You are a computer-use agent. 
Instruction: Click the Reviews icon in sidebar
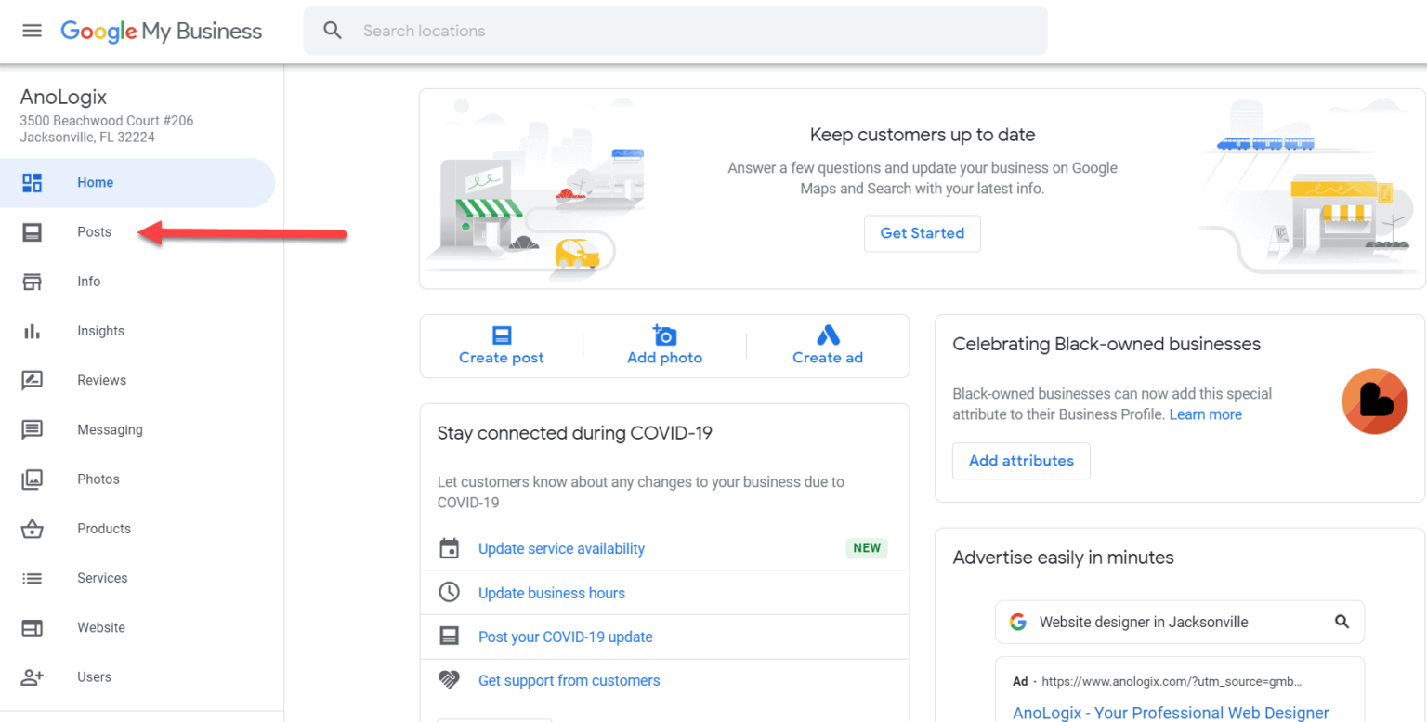[33, 380]
